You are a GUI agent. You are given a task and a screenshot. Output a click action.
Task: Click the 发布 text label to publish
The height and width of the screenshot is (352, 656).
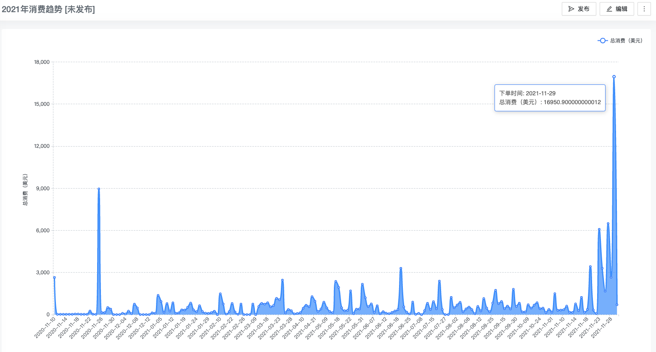[583, 9]
